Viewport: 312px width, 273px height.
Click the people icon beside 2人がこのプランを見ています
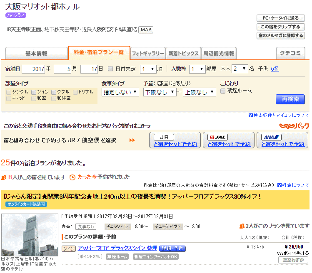click(x=242, y=226)
